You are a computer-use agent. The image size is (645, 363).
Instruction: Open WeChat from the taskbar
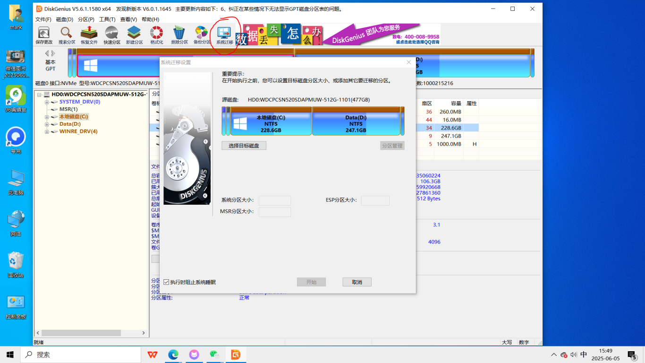click(x=215, y=354)
